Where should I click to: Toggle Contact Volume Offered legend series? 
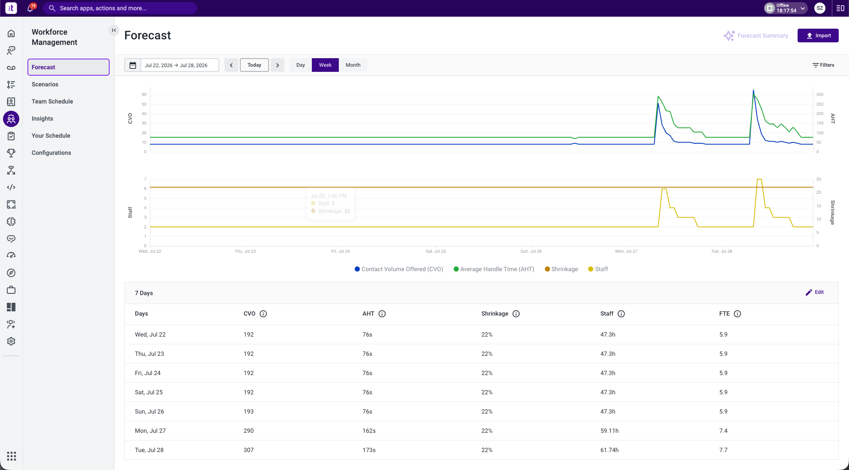coord(399,269)
